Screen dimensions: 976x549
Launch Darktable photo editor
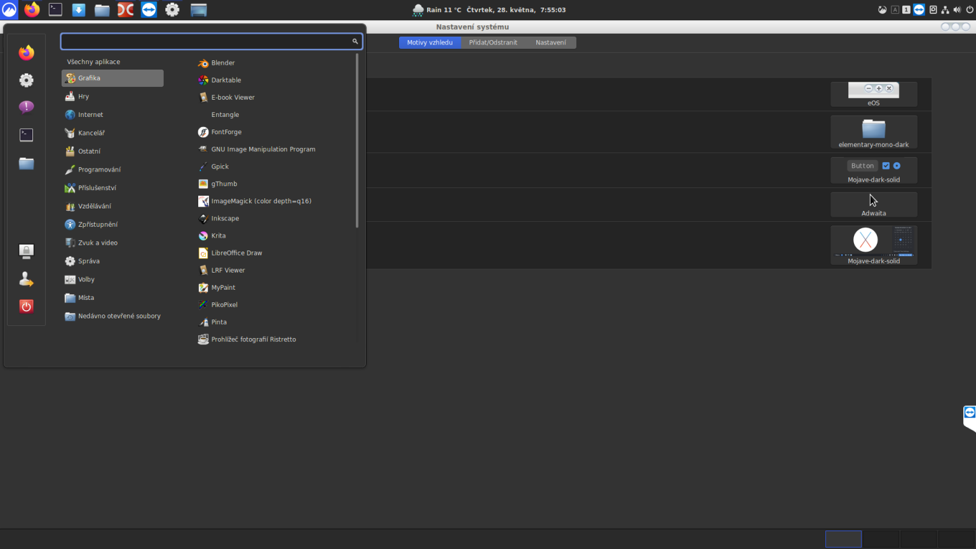pos(226,80)
